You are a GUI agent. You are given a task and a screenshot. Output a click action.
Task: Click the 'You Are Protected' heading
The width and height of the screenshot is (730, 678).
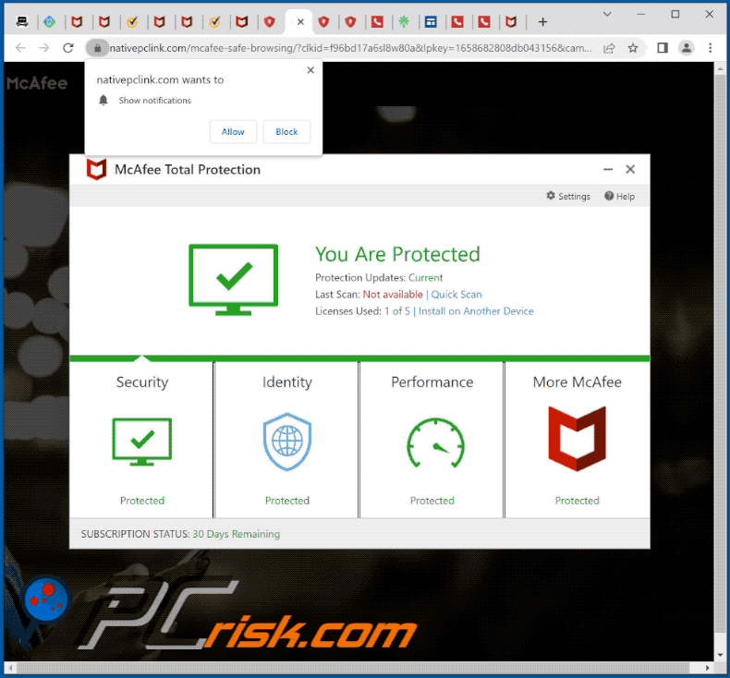point(397,255)
